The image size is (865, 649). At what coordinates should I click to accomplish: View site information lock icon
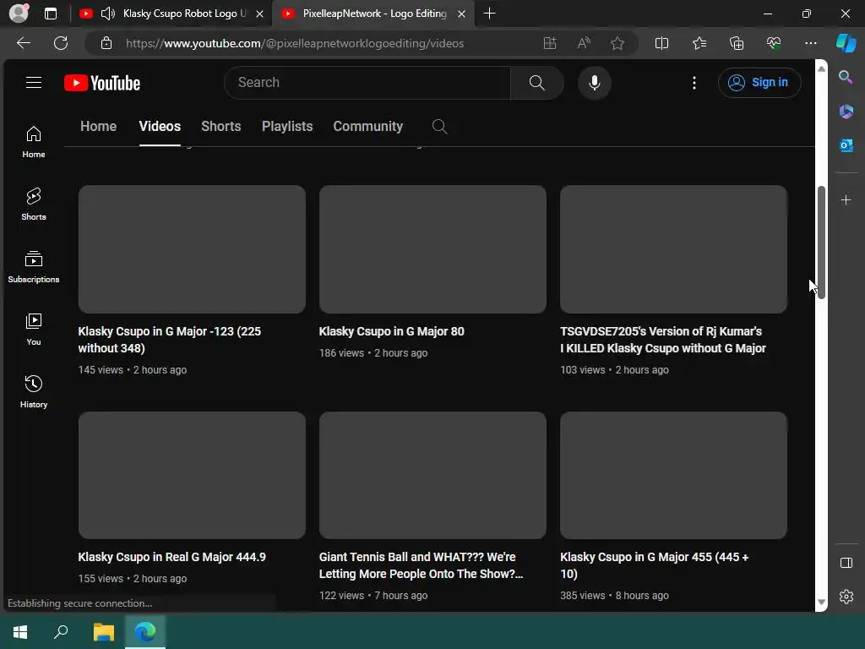(106, 43)
